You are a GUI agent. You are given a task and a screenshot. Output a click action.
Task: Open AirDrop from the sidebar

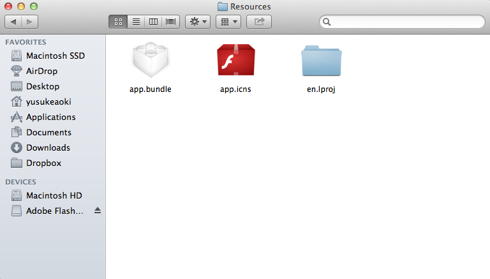[52, 71]
